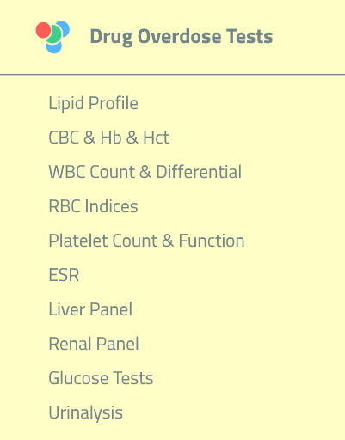Image resolution: width=345 pixels, height=440 pixels.
Task: Open Glucose Tests
Action: tap(101, 378)
